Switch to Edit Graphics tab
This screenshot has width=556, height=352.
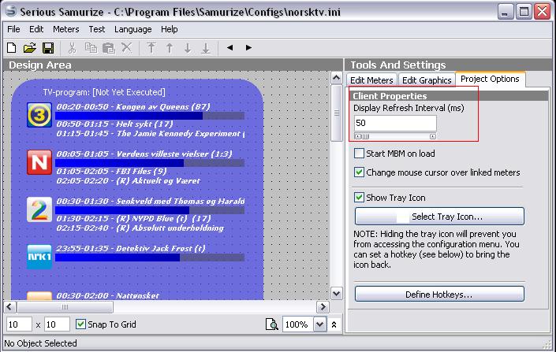(x=427, y=80)
